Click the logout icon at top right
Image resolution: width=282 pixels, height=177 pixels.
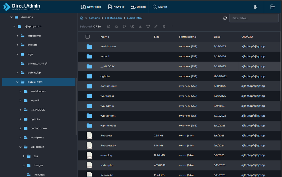(x=272, y=7)
